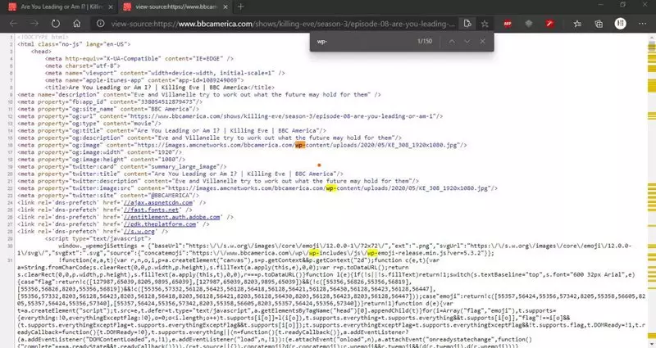Viewport: 656px width, 348px height.
Task: Click the meta charset="utf-8" line
Action: click(x=83, y=66)
